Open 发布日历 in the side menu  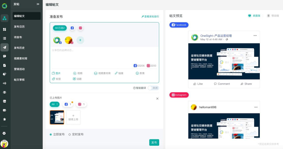coord(19,27)
